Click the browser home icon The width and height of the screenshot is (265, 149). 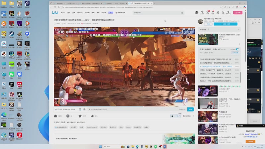point(59,7)
